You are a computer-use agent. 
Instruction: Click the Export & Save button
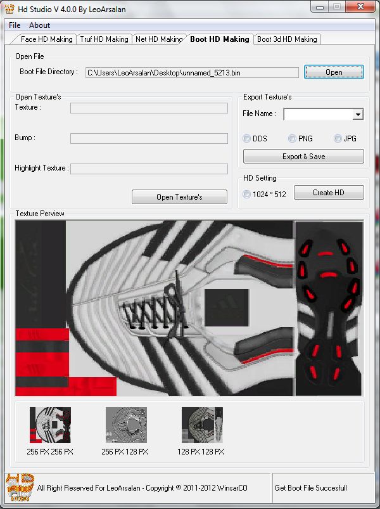303,157
